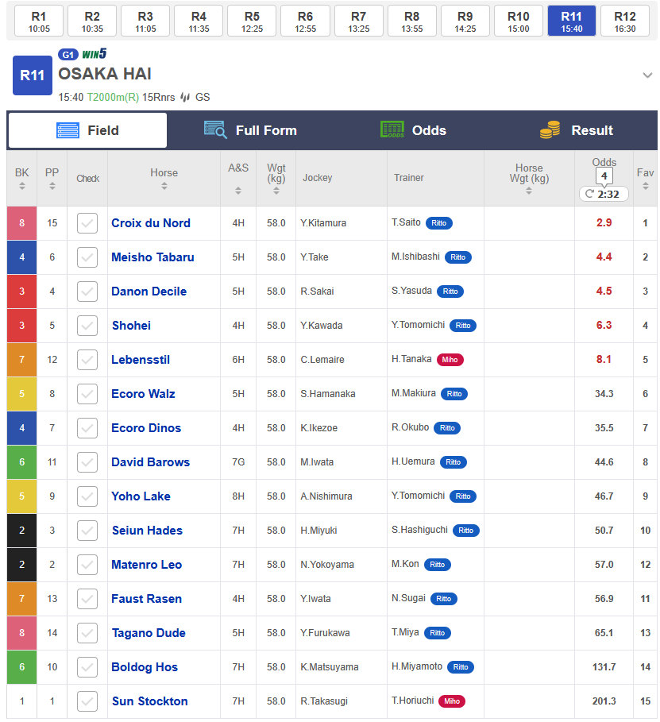Click green bracket 6 cell for David Barows

coord(21,461)
